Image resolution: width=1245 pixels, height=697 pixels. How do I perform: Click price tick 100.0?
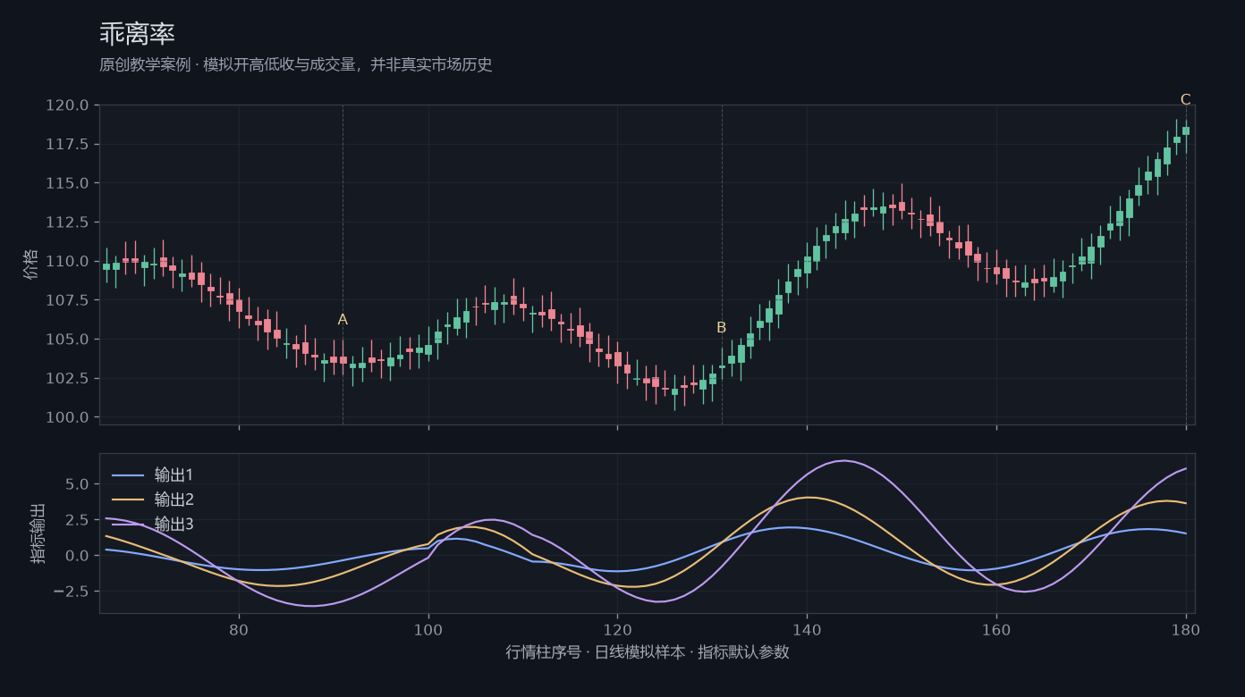click(x=68, y=417)
